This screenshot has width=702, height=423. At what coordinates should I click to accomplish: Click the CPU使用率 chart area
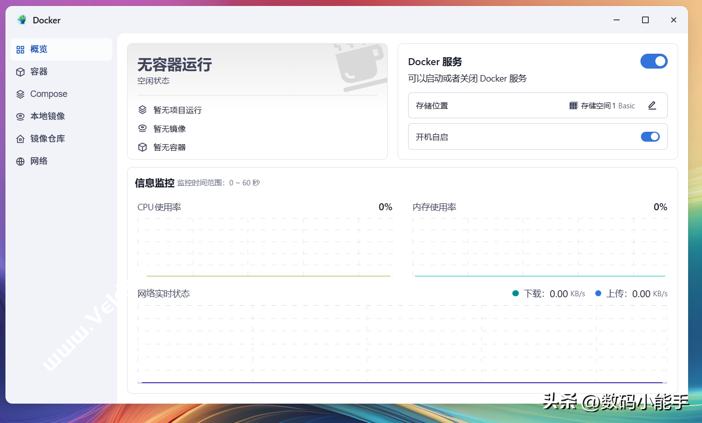click(x=265, y=247)
